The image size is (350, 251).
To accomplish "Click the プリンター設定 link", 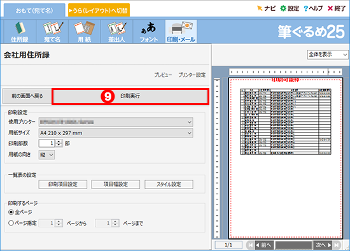I will pyautogui.click(x=192, y=75).
